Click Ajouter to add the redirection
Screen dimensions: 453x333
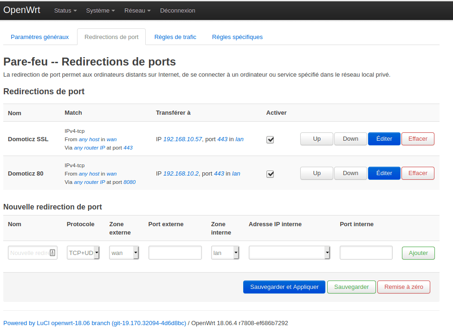tap(418, 253)
